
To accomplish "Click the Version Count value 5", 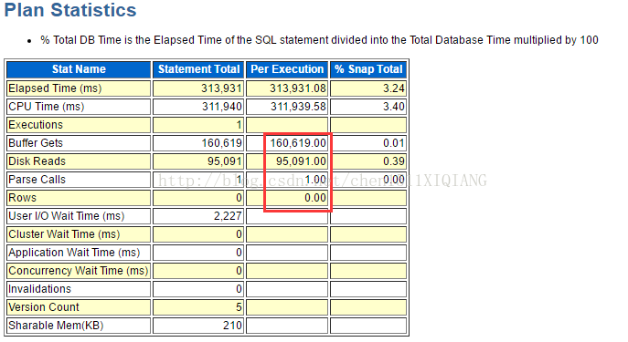I will coord(239,307).
